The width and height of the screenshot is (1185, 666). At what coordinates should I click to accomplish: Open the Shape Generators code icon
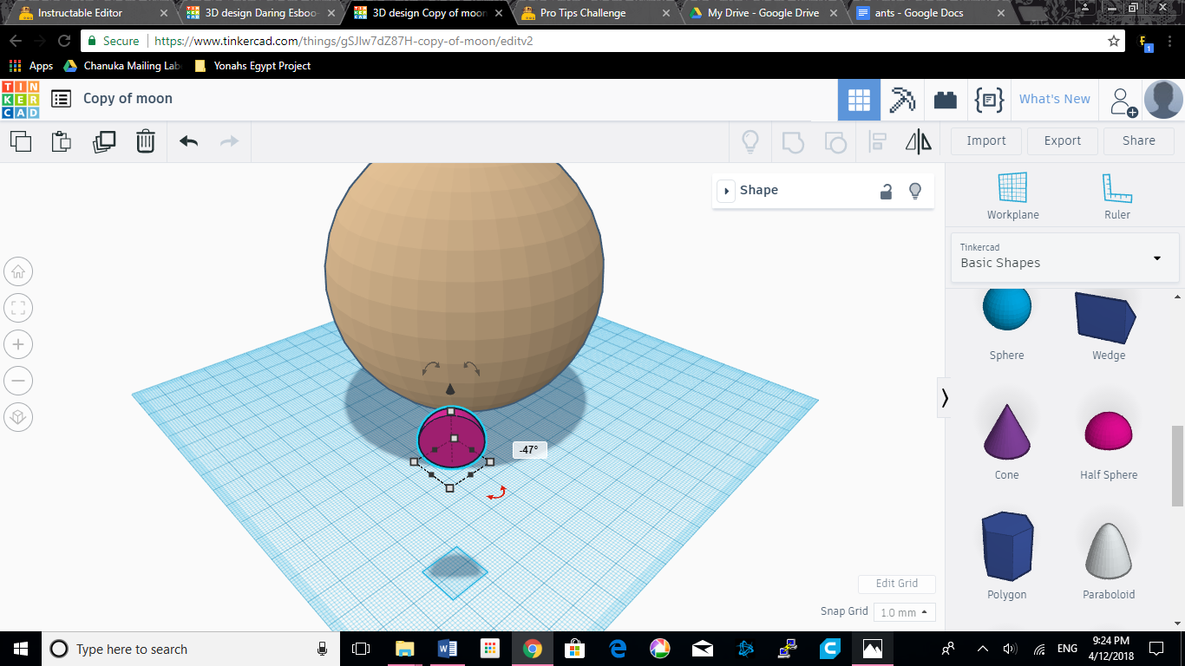989,100
